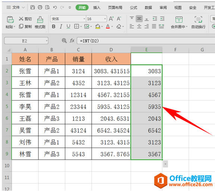Click the Name Box showing E2
This screenshot has width=215, height=191.
[25, 41]
